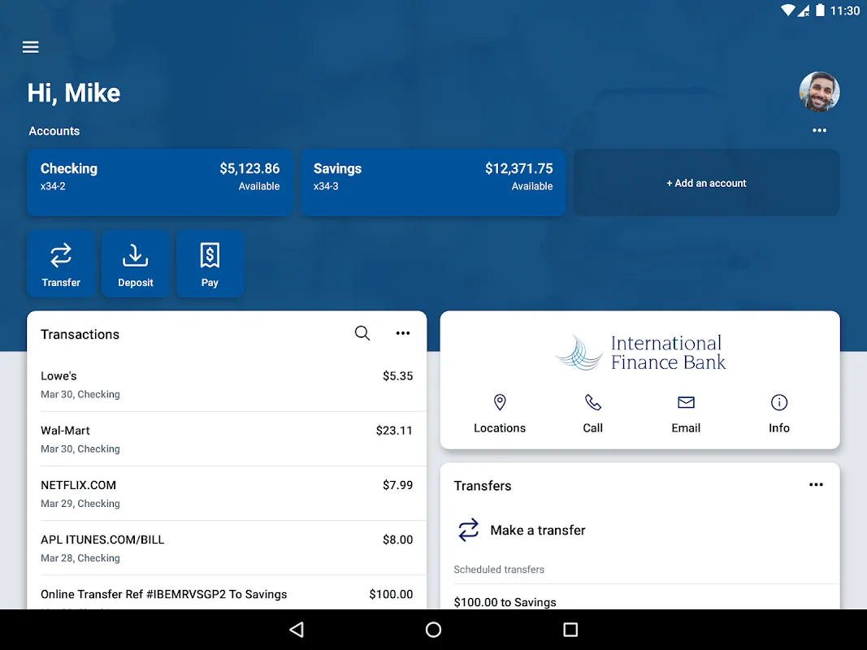Open the Email envelope icon
Viewport: 867px width, 650px height.
(686, 402)
